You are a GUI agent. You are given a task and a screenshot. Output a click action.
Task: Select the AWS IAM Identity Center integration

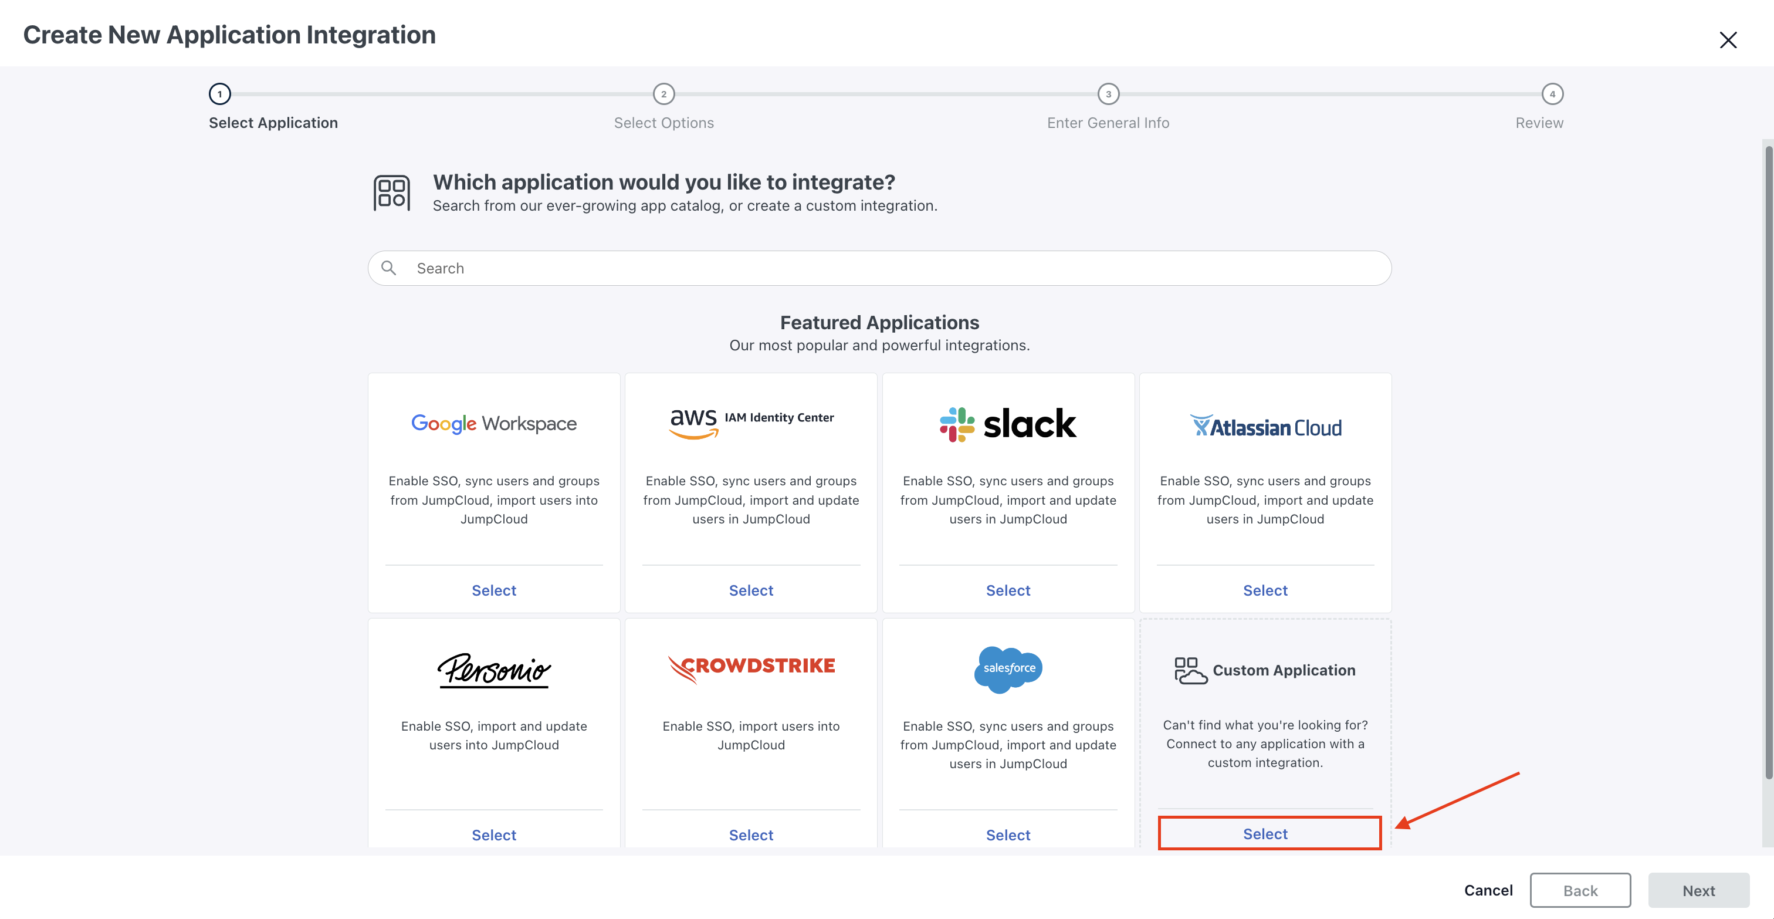pyautogui.click(x=751, y=590)
